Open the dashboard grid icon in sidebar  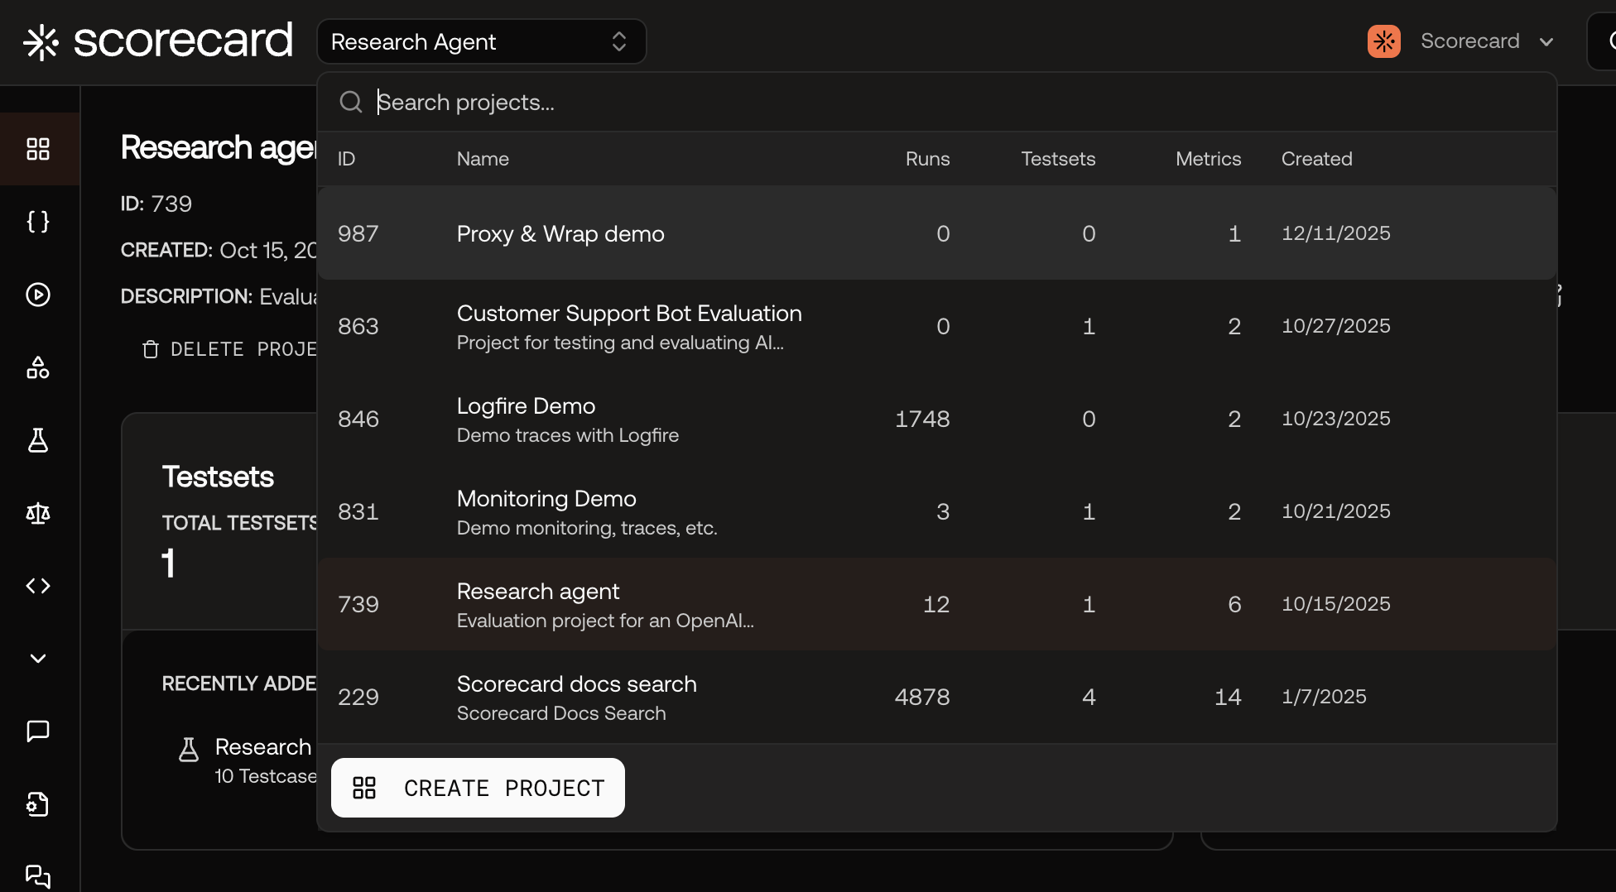click(38, 149)
